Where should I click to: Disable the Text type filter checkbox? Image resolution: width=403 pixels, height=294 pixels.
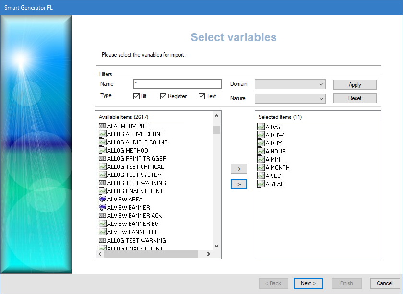(202, 96)
